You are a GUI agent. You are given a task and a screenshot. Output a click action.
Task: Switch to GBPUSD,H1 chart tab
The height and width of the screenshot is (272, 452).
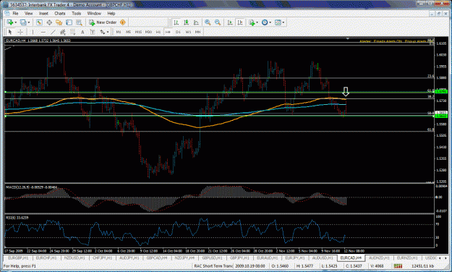pos(212,258)
